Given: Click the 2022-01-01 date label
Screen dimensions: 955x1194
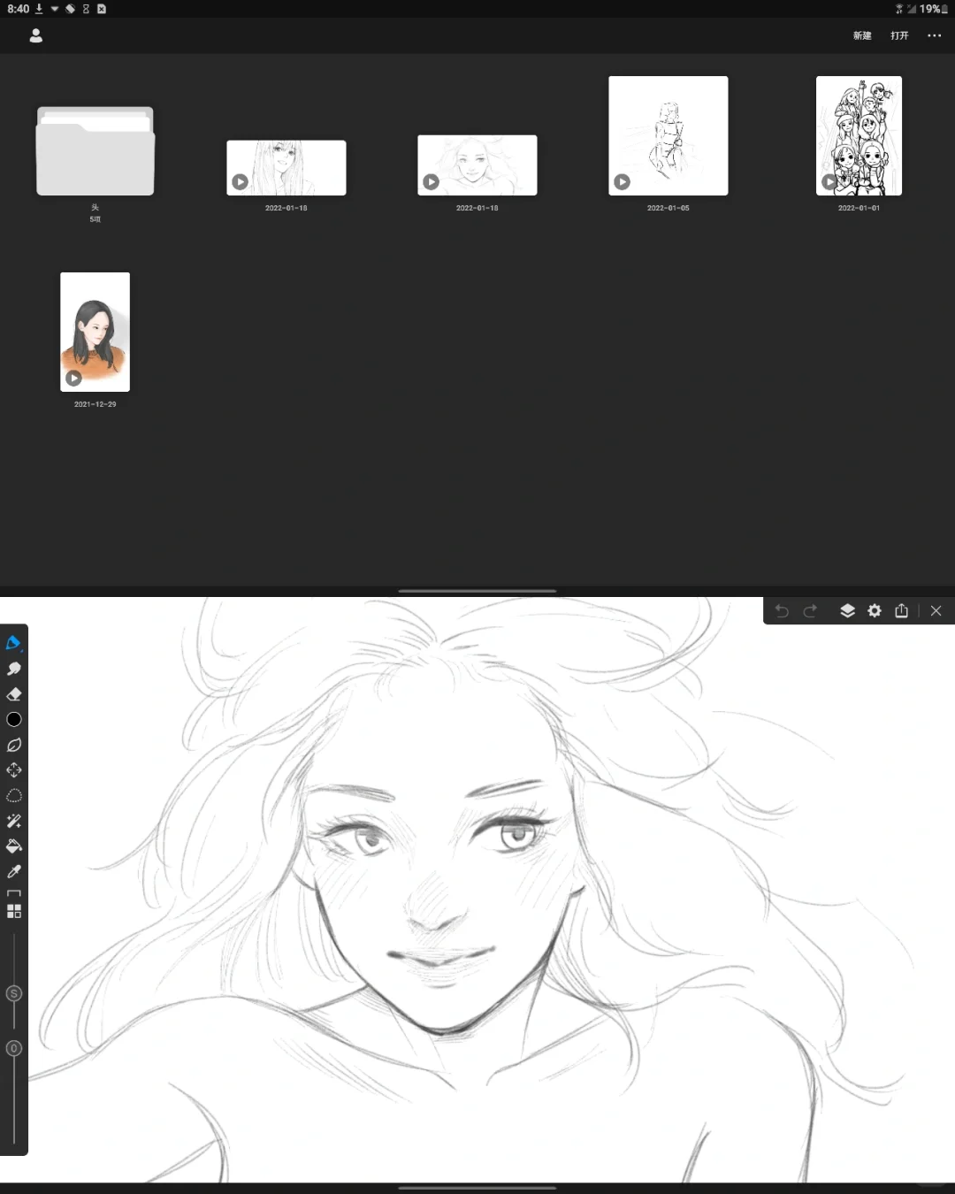Looking at the screenshot, I should [859, 208].
